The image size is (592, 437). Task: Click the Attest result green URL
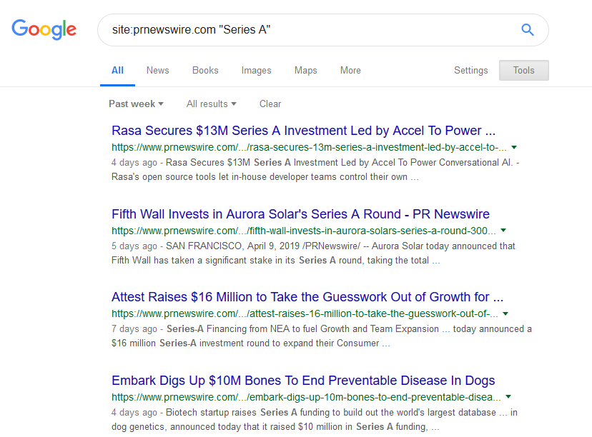tap(305, 313)
